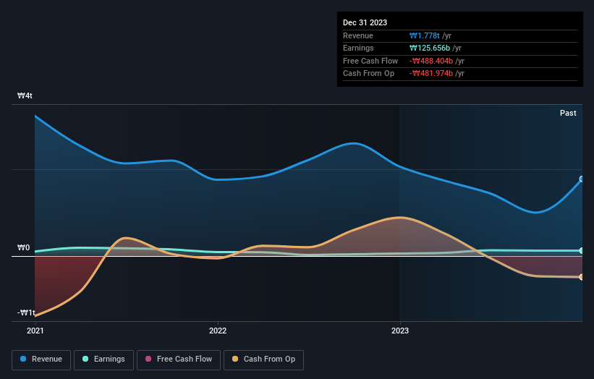Viewport: 594px width, 379px height.
Task: Click the pink Free Cash Flow legend dot
Action: [x=148, y=359]
